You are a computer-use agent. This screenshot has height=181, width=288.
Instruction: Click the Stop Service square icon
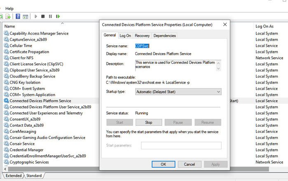[43, 16]
